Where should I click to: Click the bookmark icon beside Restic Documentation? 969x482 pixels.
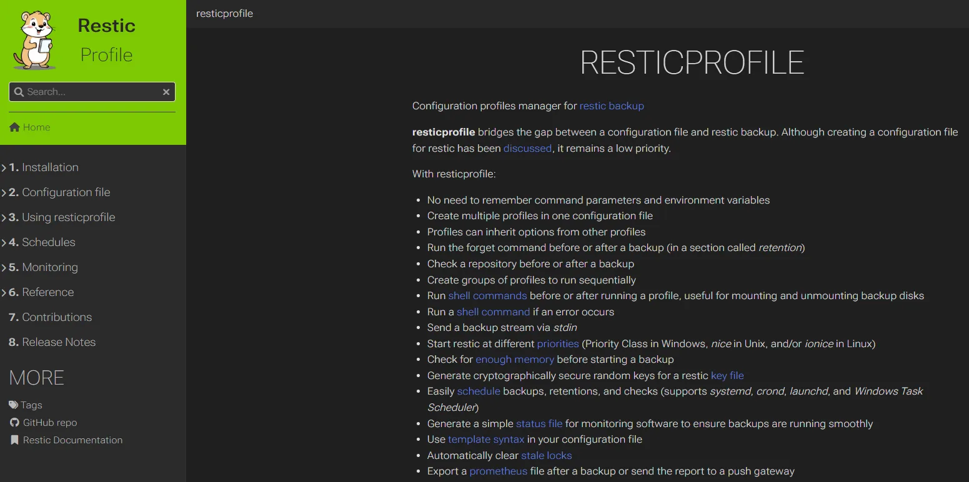point(14,440)
